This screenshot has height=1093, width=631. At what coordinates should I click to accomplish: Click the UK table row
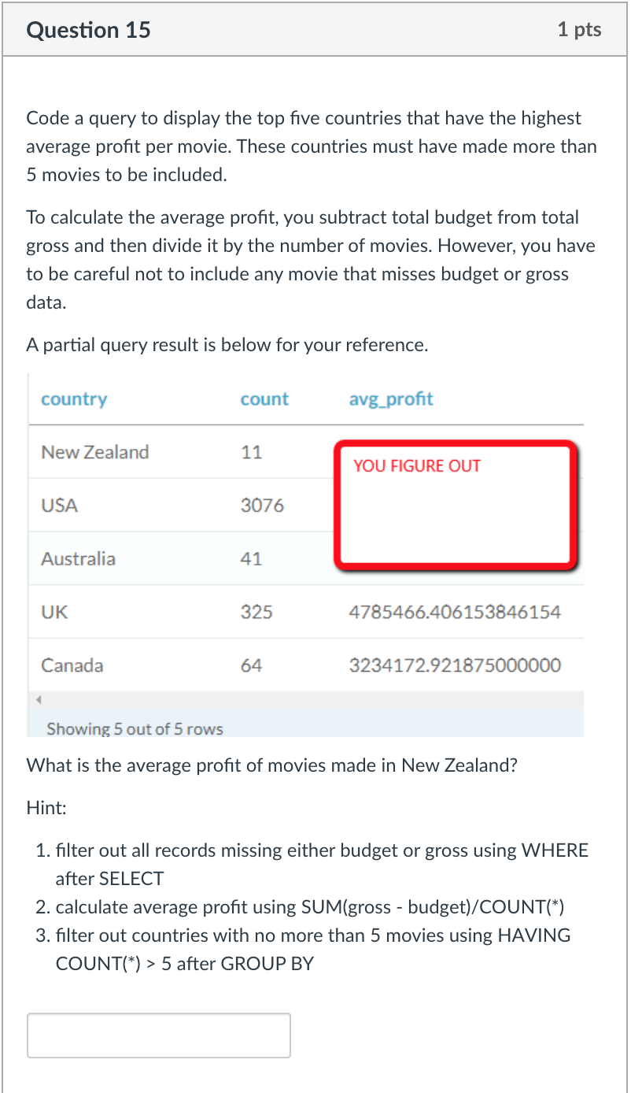(x=54, y=612)
